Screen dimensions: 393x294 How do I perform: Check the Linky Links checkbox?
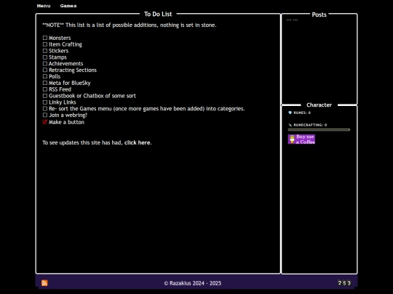(45, 102)
